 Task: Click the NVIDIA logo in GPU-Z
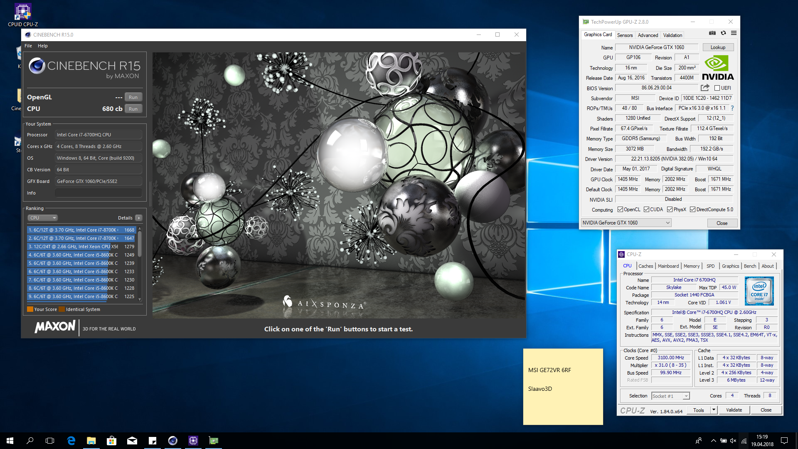[718, 67]
